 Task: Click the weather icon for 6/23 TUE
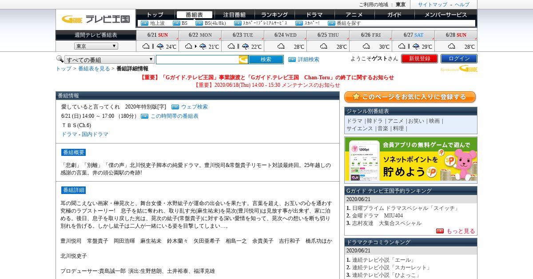coord(238,46)
